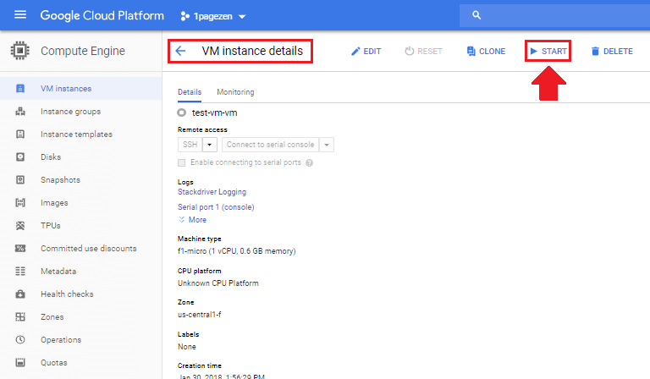This screenshot has height=379, width=650.
Task: Click the Snapshots sidebar icon
Action: point(20,179)
